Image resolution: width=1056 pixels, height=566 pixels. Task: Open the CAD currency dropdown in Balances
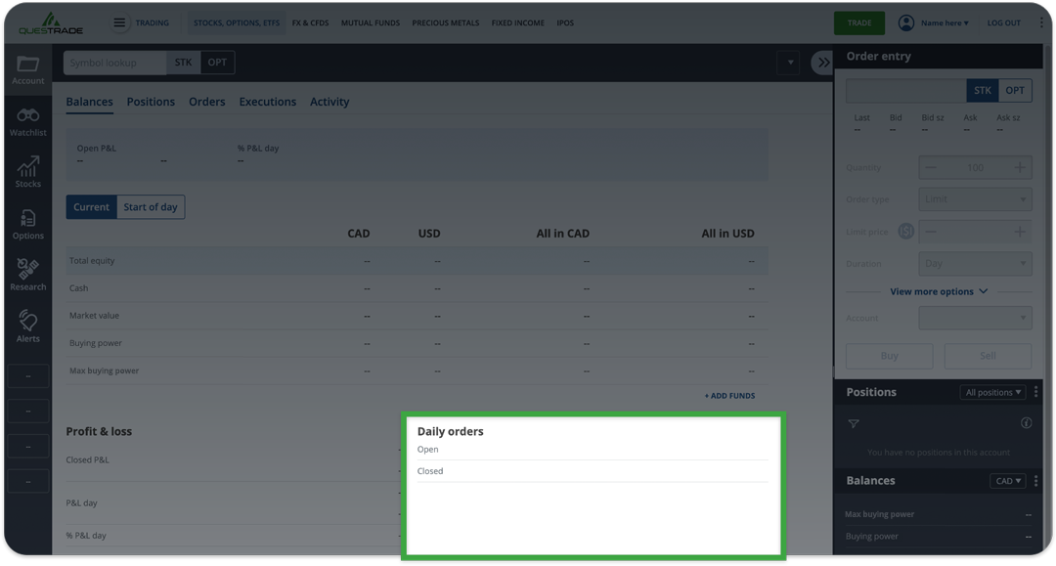pyautogui.click(x=1007, y=480)
